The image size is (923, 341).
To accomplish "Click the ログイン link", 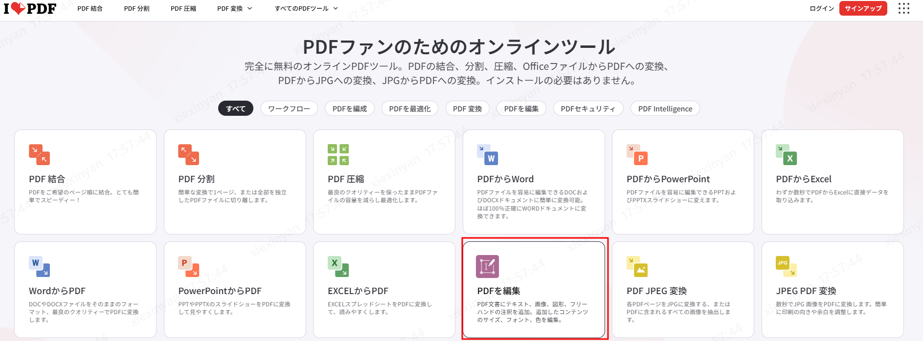I will click(x=822, y=8).
